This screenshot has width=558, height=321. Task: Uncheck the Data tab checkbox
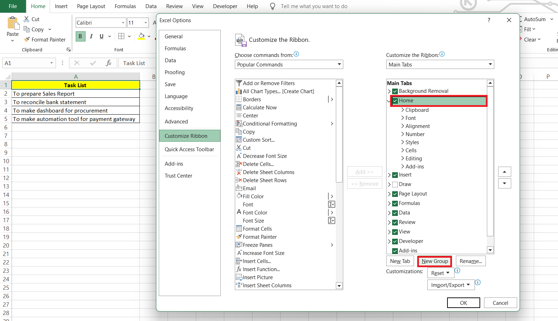[x=395, y=213]
